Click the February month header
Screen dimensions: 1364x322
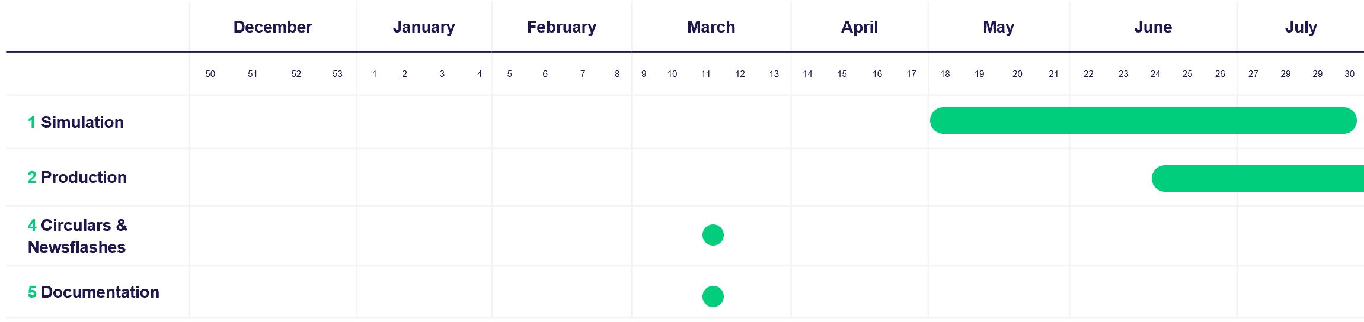(x=561, y=27)
